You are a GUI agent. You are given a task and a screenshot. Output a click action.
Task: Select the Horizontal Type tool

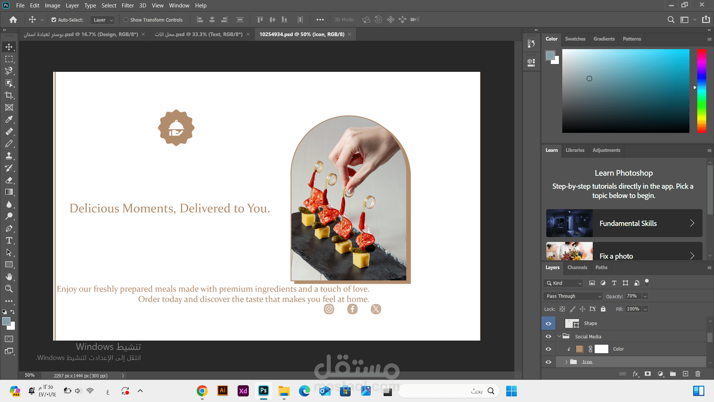[x=9, y=240]
